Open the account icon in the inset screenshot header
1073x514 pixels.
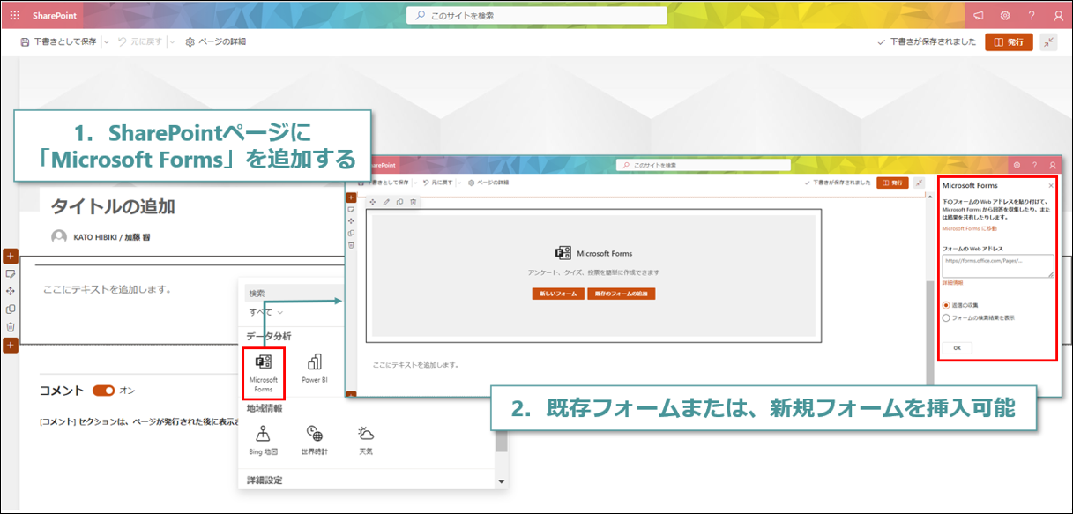(x=1053, y=165)
